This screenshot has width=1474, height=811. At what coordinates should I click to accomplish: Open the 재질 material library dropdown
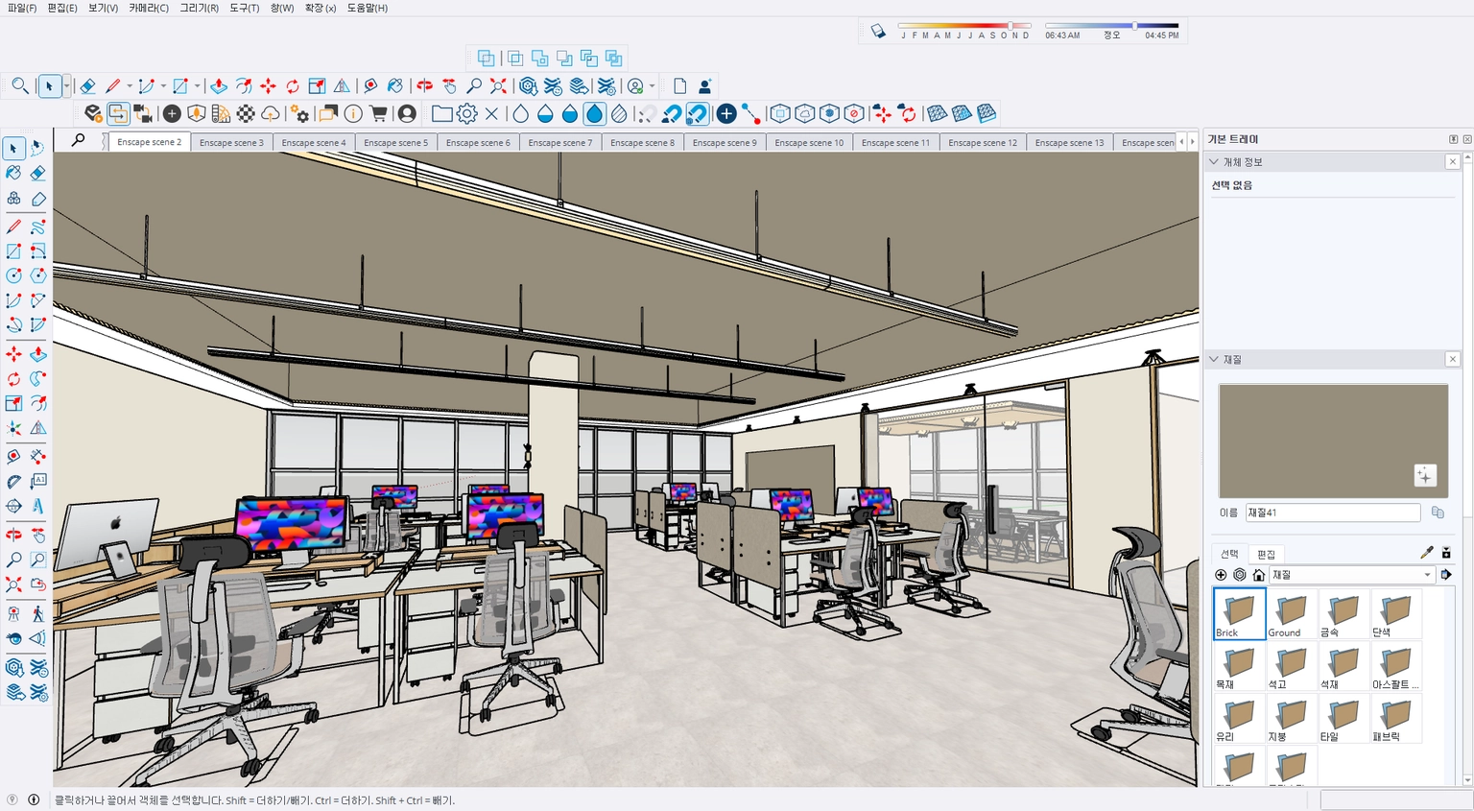tap(1427, 574)
